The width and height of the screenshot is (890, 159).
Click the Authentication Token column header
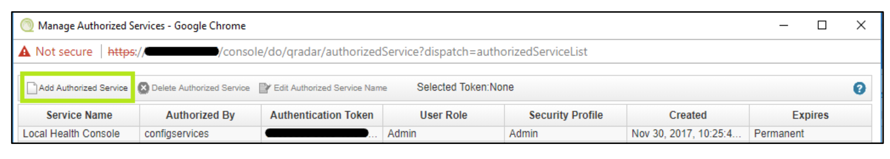pos(322,115)
